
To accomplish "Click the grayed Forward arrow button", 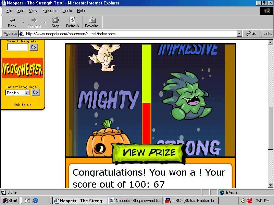I will [x=34, y=23].
